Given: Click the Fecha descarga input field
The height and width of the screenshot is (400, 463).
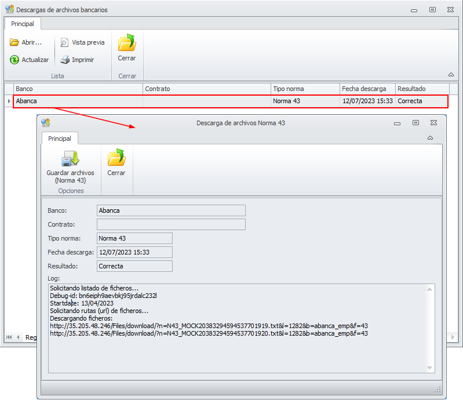Looking at the screenshot, I should coord(134,252).
